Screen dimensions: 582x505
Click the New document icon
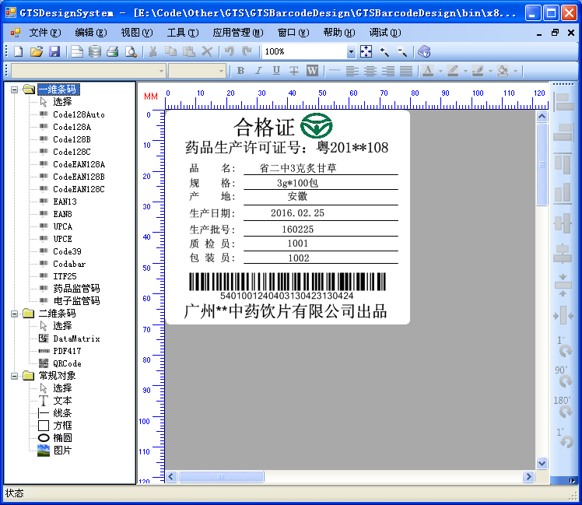pos(18,51)
